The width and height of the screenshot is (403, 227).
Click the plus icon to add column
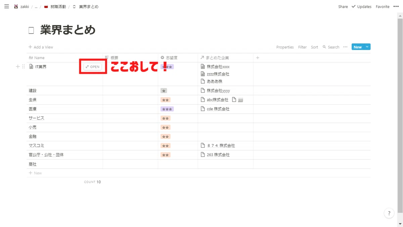(x=258, y=58)
